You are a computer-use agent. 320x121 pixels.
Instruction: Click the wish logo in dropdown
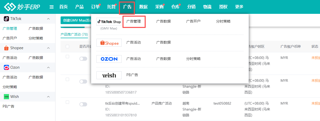pyautogui.click(x=109, y=75)
